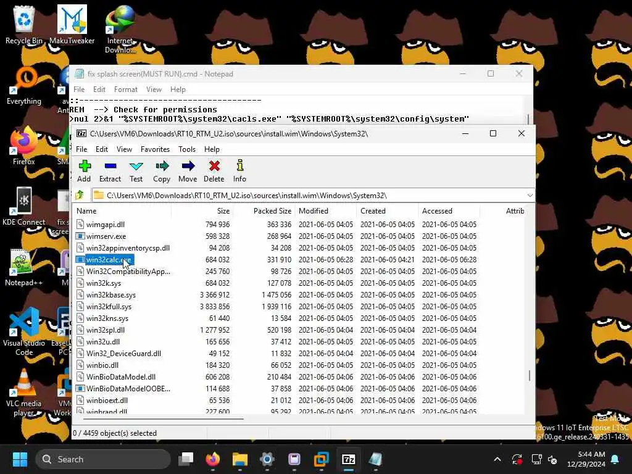632x474 pixels.
Task: Click the Move toolbar icon
Action: point(188,171)
